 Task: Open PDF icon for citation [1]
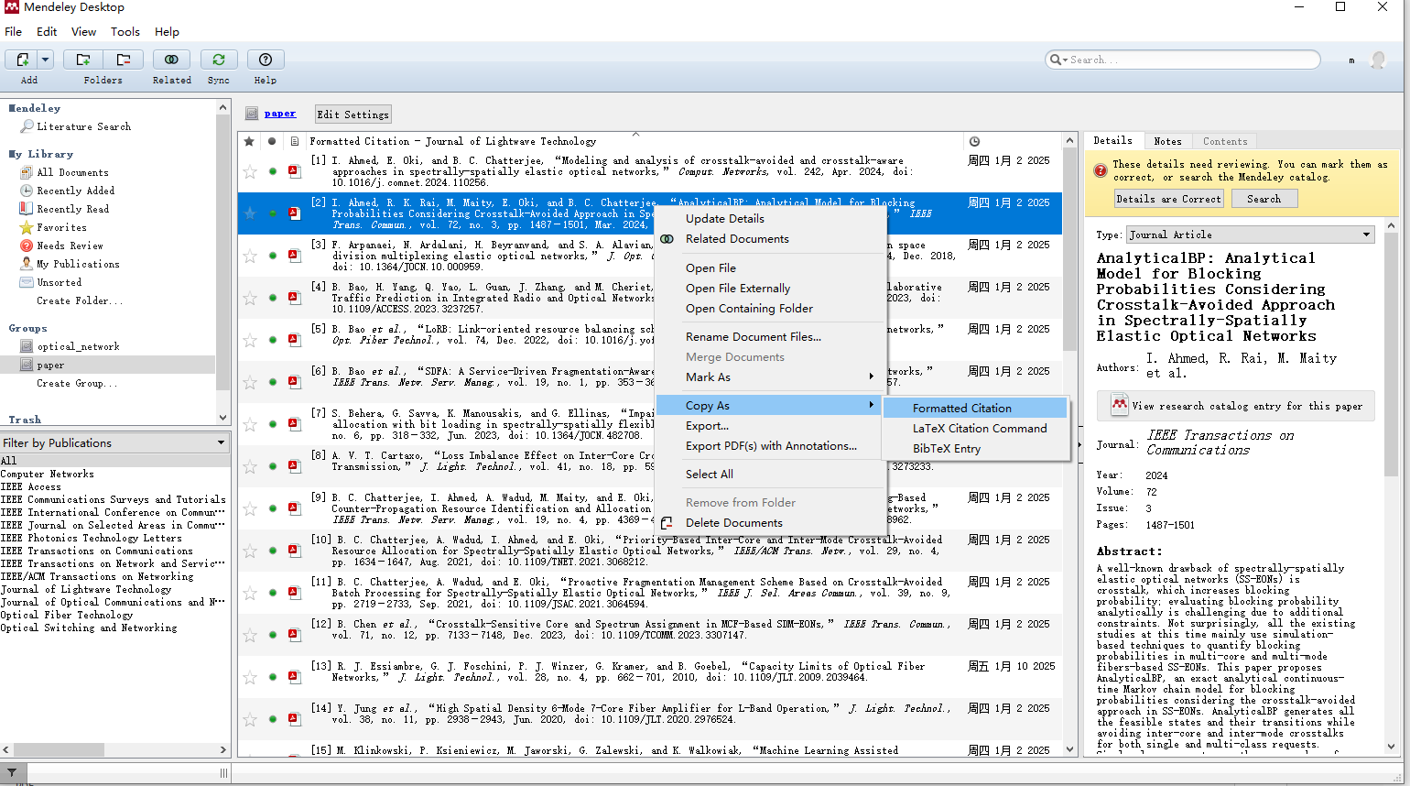click(294, 171)
